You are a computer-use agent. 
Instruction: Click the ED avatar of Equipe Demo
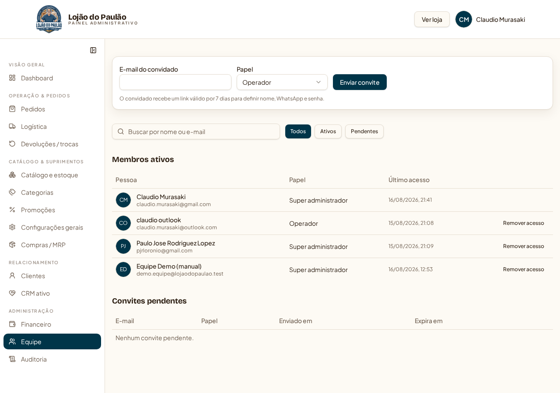tap(123, 269)
